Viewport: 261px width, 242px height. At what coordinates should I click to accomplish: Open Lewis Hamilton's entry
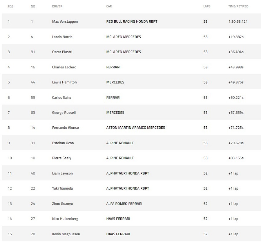64,82
